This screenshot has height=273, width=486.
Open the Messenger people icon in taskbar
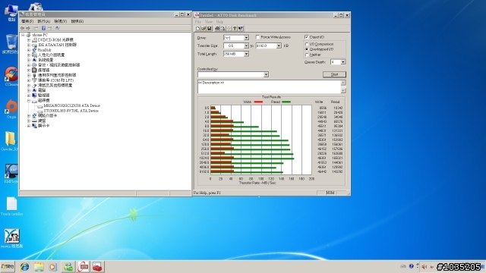tap(68, 267)
